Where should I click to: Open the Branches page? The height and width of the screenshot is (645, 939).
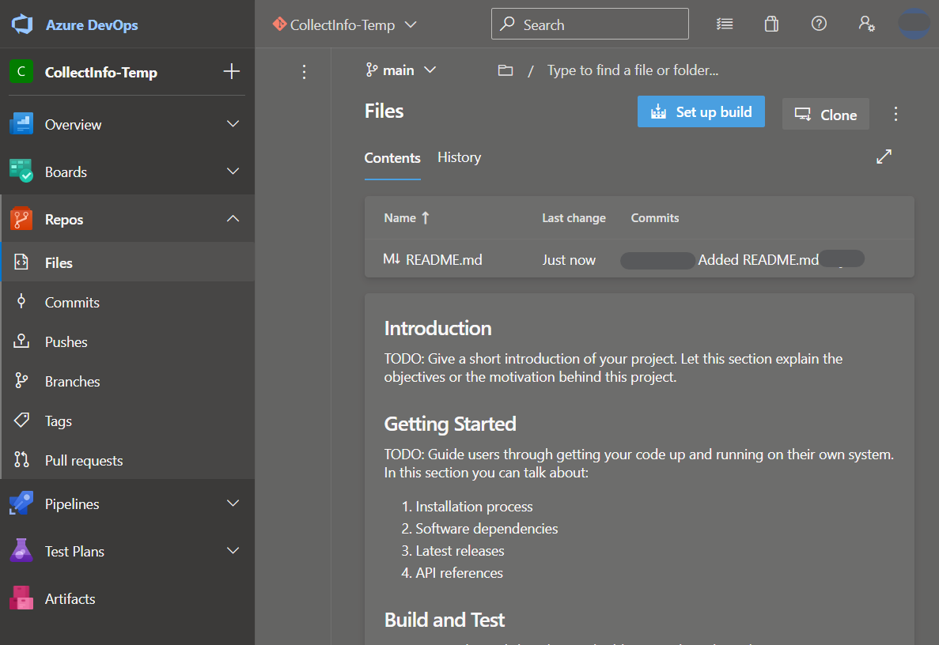click(x=70, y=381)
